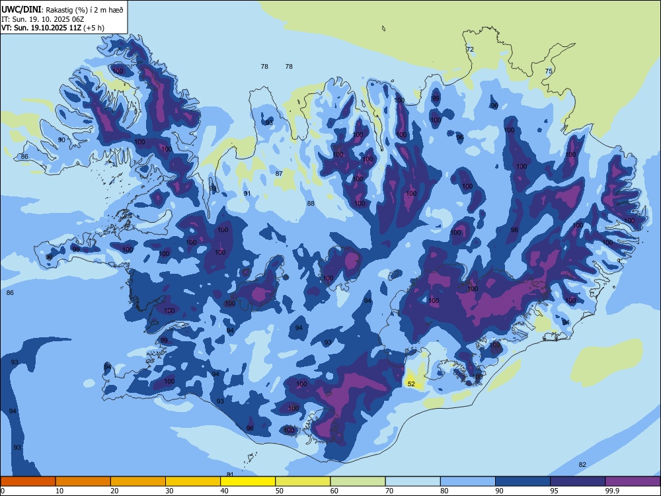
Task: Click the '72' humidity value on the map
Action: (x=470, y=50)
